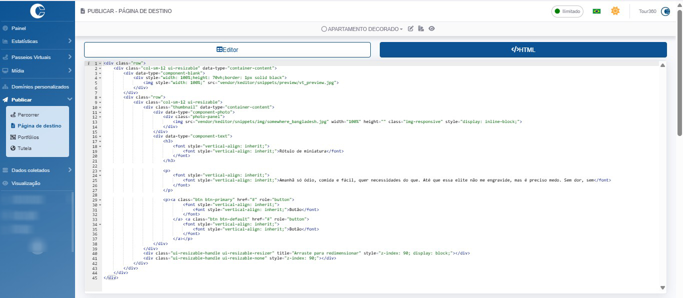Click the edit pencil icon beside APARTAMENTO DECORADO
683x298 pixels.
coord(411,29)
